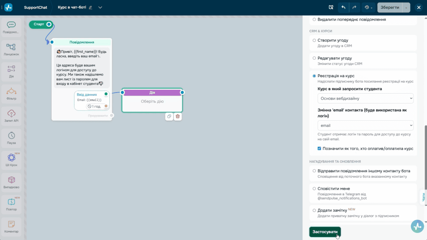Click the pencil icon to rename flow
The height and width of the screenshot is (240, 427).
click(90, 7)
